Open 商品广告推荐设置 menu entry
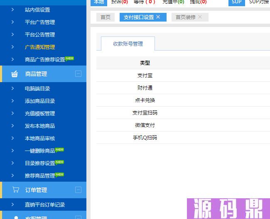 (x=45, y=59)
